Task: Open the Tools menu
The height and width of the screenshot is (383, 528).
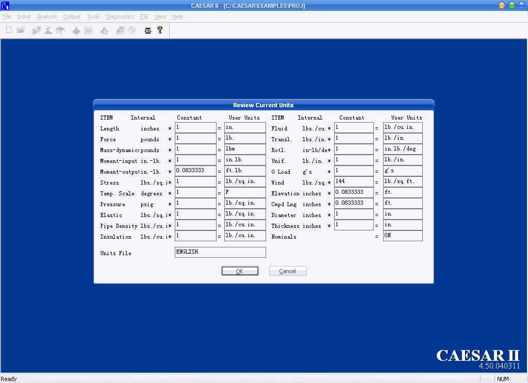Action: pos(93,16)
